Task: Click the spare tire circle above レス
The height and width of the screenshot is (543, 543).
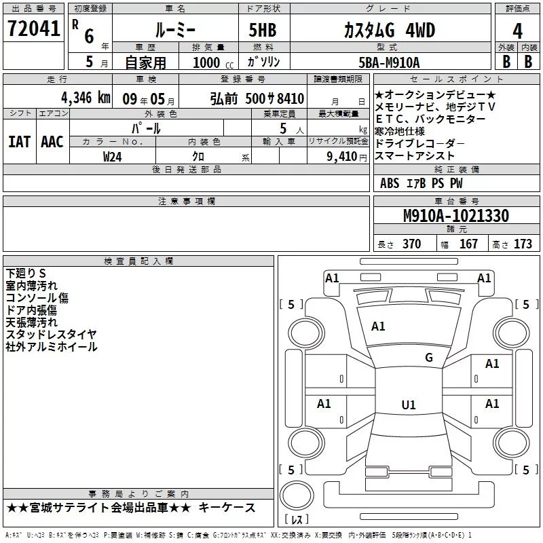Action: tap(297, 495)
